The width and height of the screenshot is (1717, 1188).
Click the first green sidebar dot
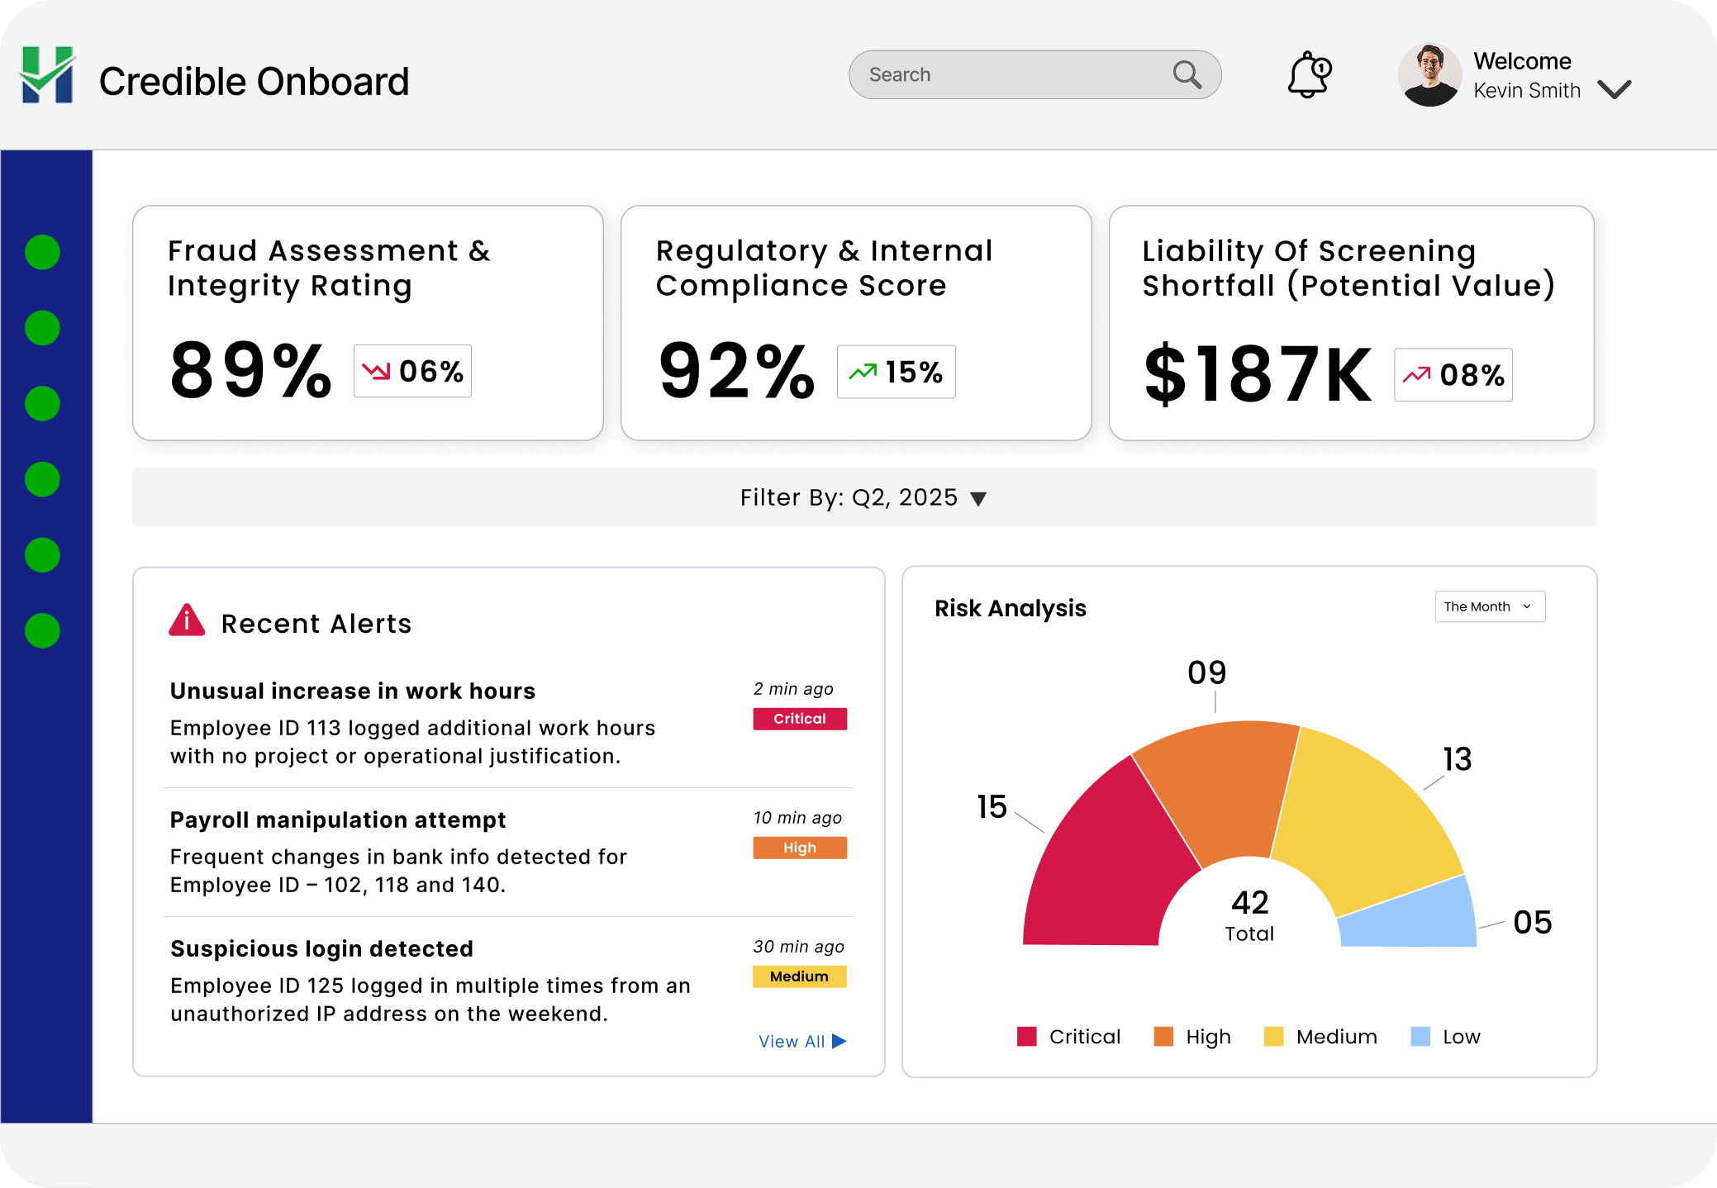point(42,252)
